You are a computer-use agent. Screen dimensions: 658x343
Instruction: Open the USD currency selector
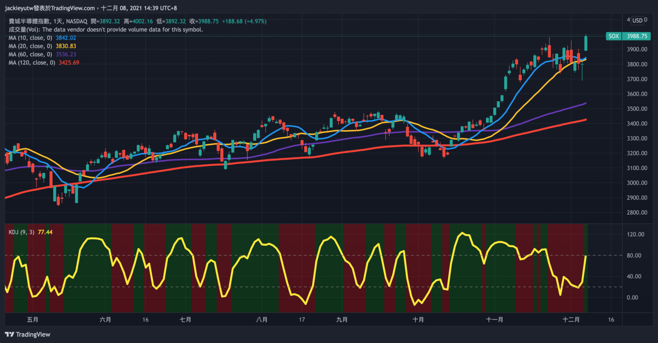click(x=637, y=20)
